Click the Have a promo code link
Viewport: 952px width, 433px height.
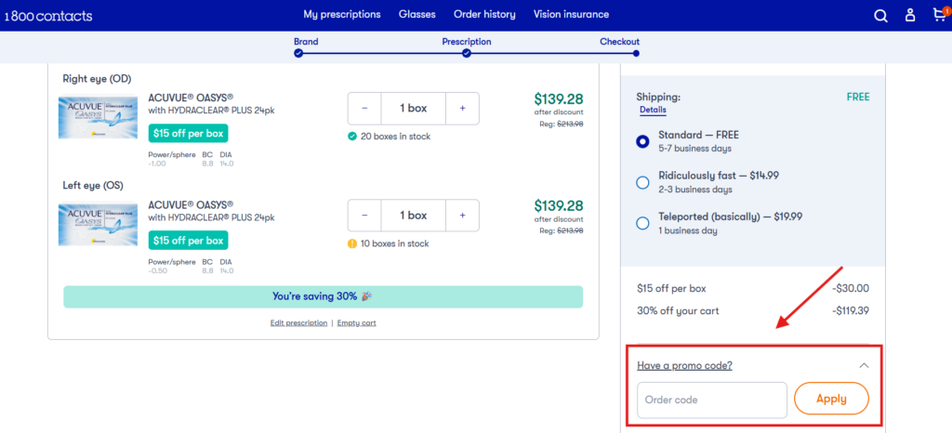coord(684,366)
